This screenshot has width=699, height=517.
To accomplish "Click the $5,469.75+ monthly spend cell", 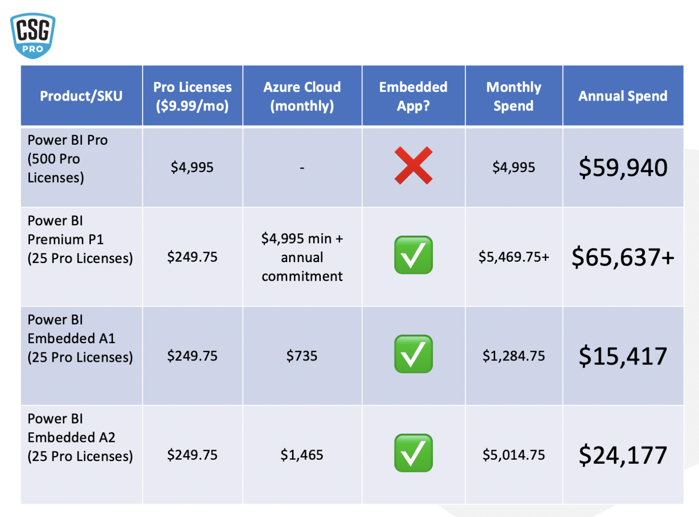I will click(514, 257).
